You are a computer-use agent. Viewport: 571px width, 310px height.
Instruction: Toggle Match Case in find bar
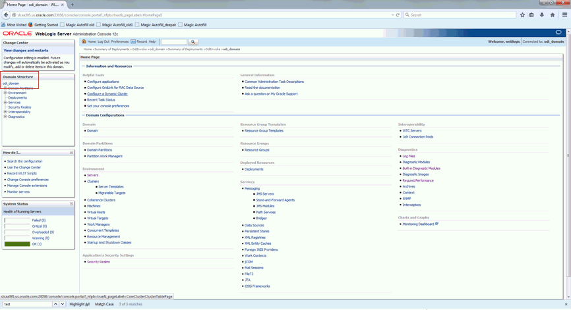104,304
